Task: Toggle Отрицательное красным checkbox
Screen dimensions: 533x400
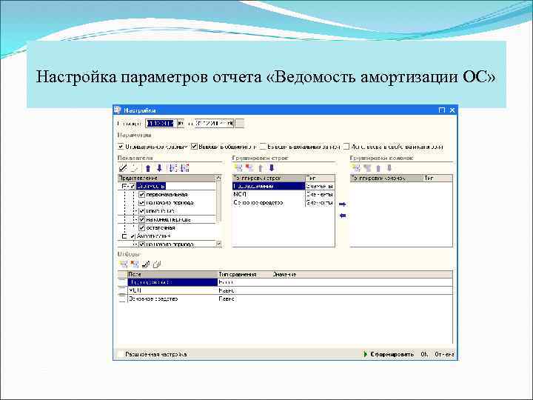Action: pos(121,147)
